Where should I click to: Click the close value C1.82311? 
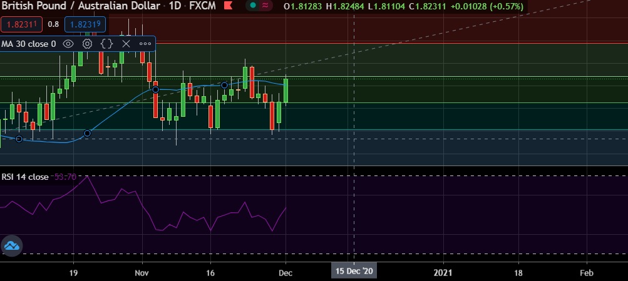(428, 6)
